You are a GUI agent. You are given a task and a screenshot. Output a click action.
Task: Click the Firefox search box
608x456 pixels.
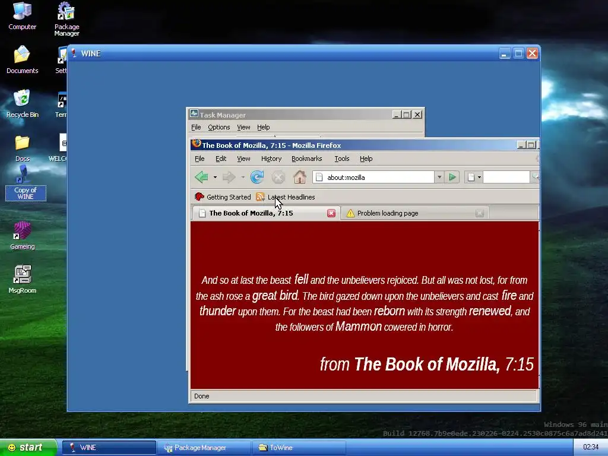[506, 177]
